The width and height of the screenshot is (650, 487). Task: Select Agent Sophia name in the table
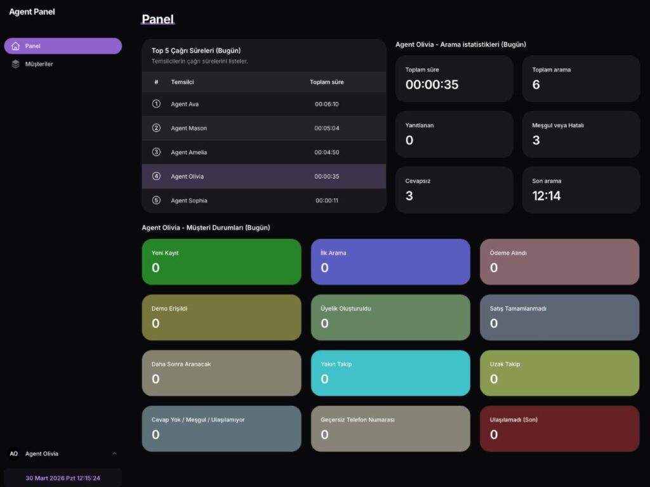point(189,200)
